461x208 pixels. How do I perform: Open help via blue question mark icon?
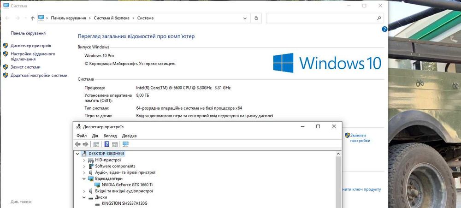tap(384, 29)
